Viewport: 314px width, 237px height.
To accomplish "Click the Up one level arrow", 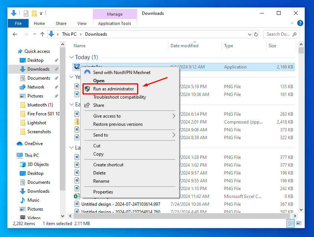I will pyautogui.click(x=42, y=34).
